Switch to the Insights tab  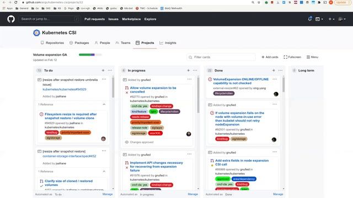[x=168, y=43]
